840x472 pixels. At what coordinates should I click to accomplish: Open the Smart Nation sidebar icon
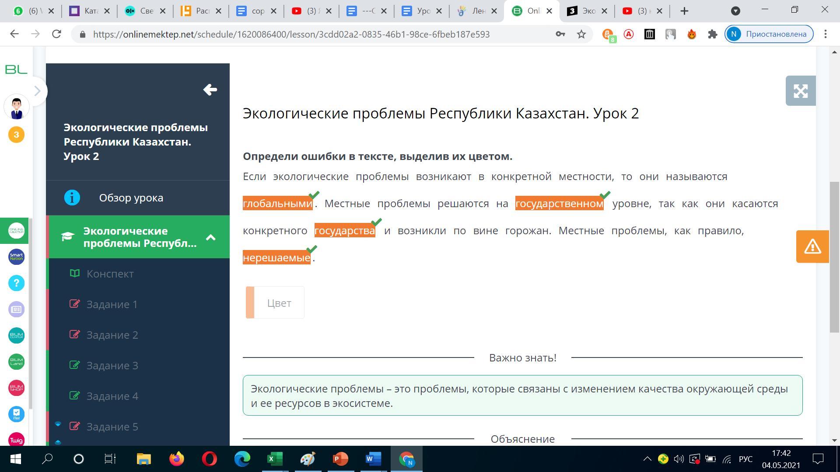[x=17, y=257]
